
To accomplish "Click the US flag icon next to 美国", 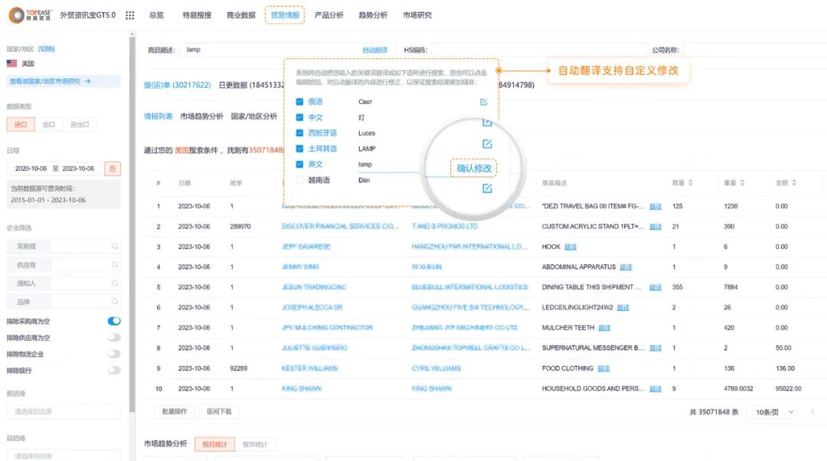I will tap(11, 64).
